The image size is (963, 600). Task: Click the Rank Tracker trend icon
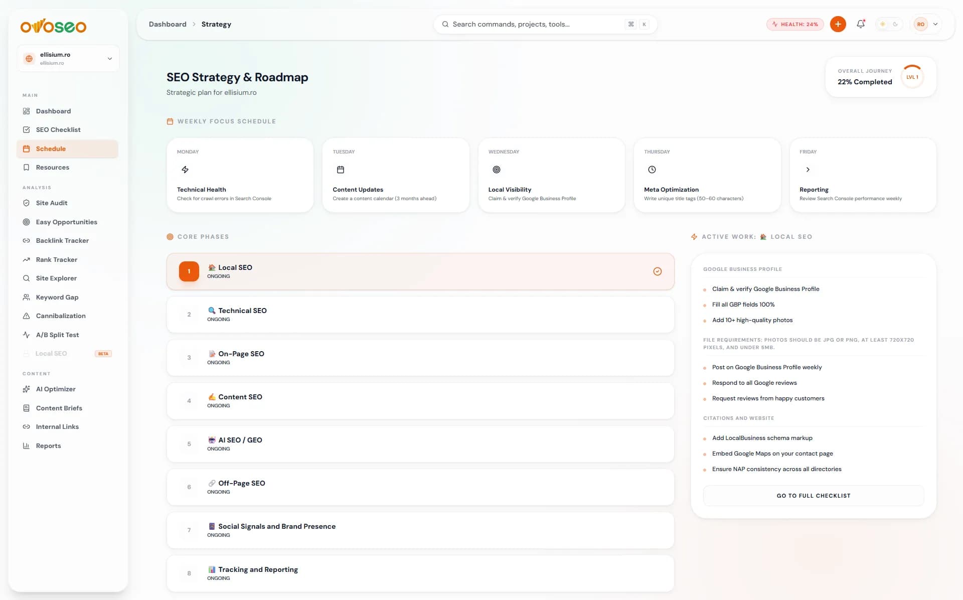point(26,259)
